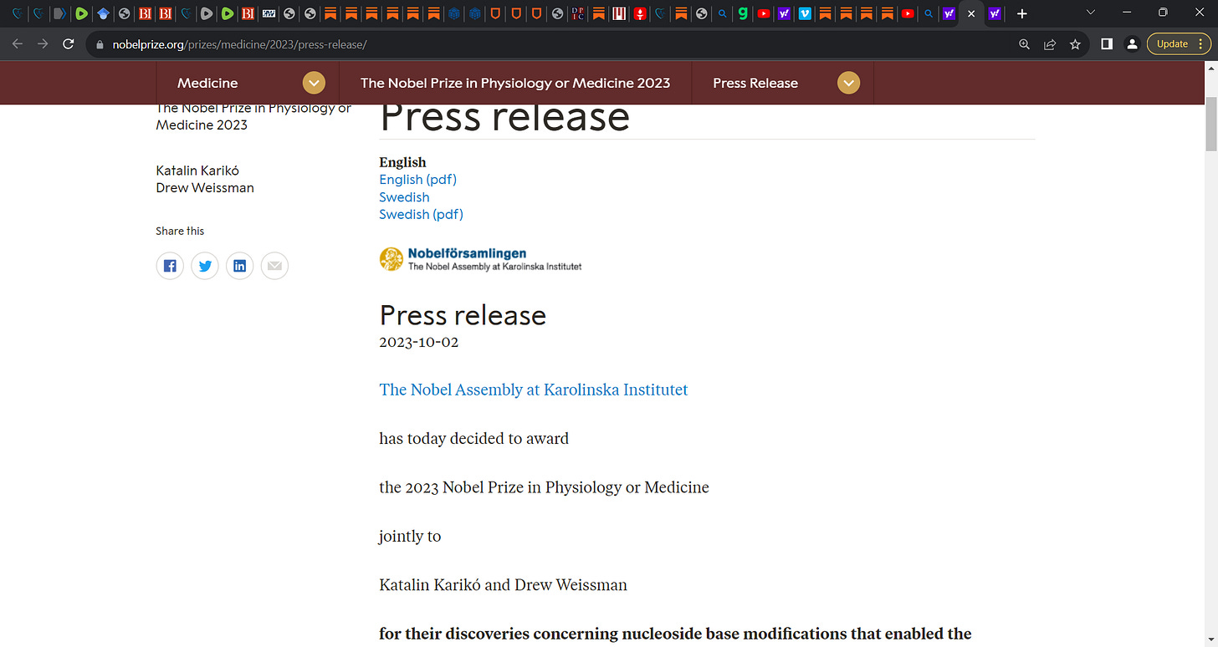Expand the Press Release navigation dropdown arrow
The image size is (1218, 647).
[848, 83]
